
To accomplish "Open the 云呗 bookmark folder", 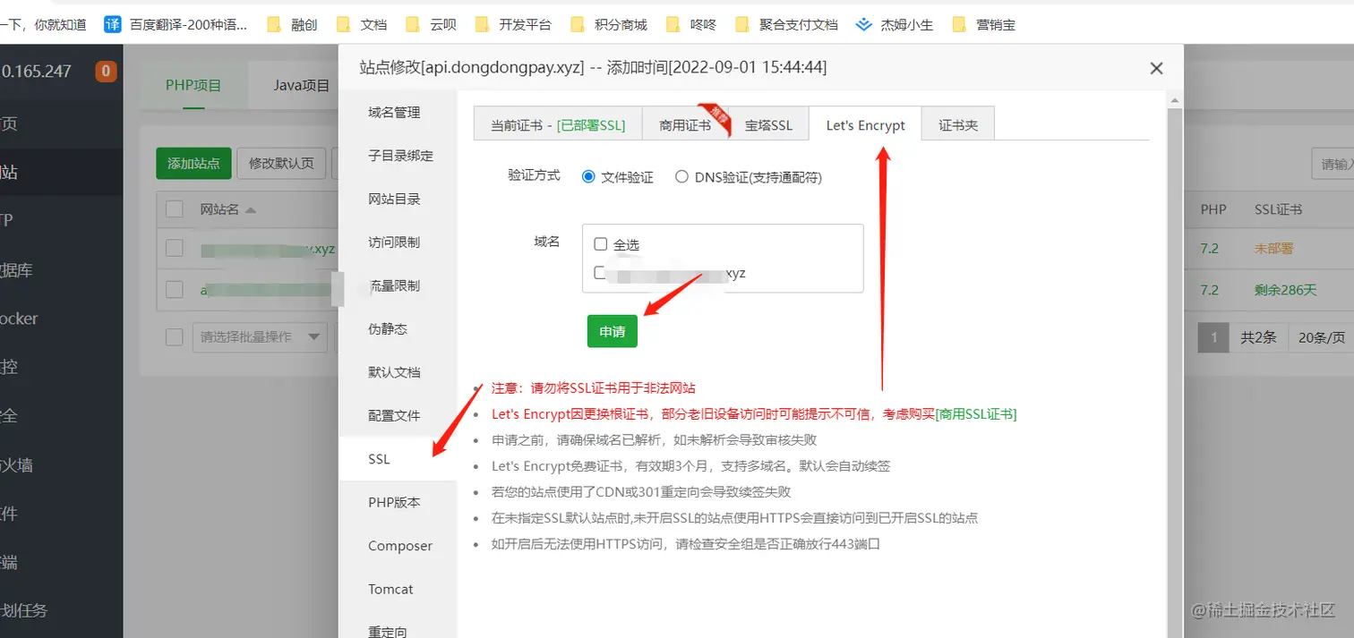I will tap(432, 24).
